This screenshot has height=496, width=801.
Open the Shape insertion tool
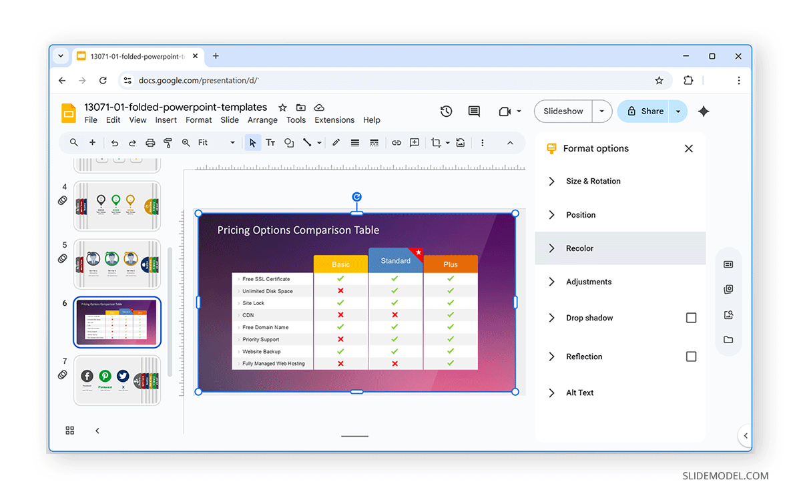point(288,142)
